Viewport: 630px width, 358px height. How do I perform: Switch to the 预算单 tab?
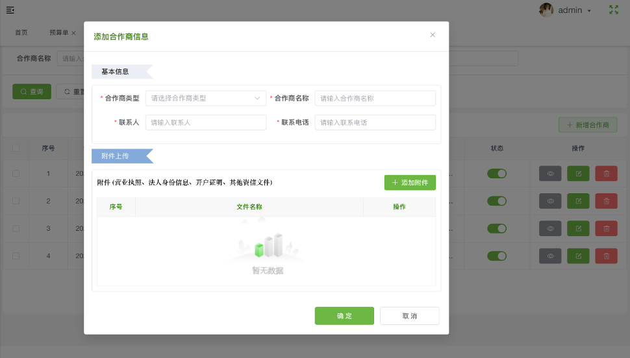click(58, 32)
